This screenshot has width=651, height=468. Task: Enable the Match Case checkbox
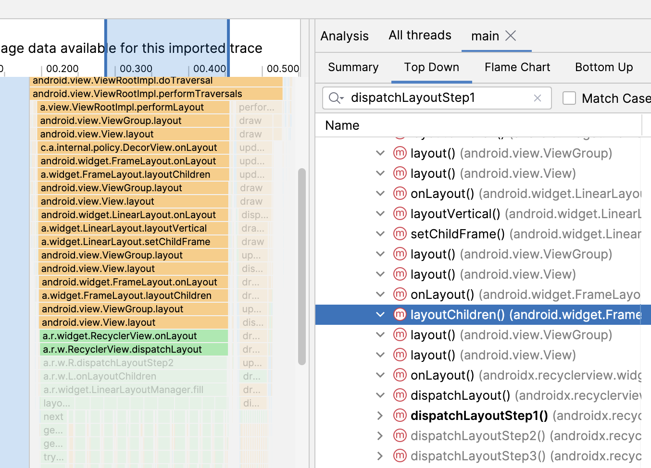569,98
